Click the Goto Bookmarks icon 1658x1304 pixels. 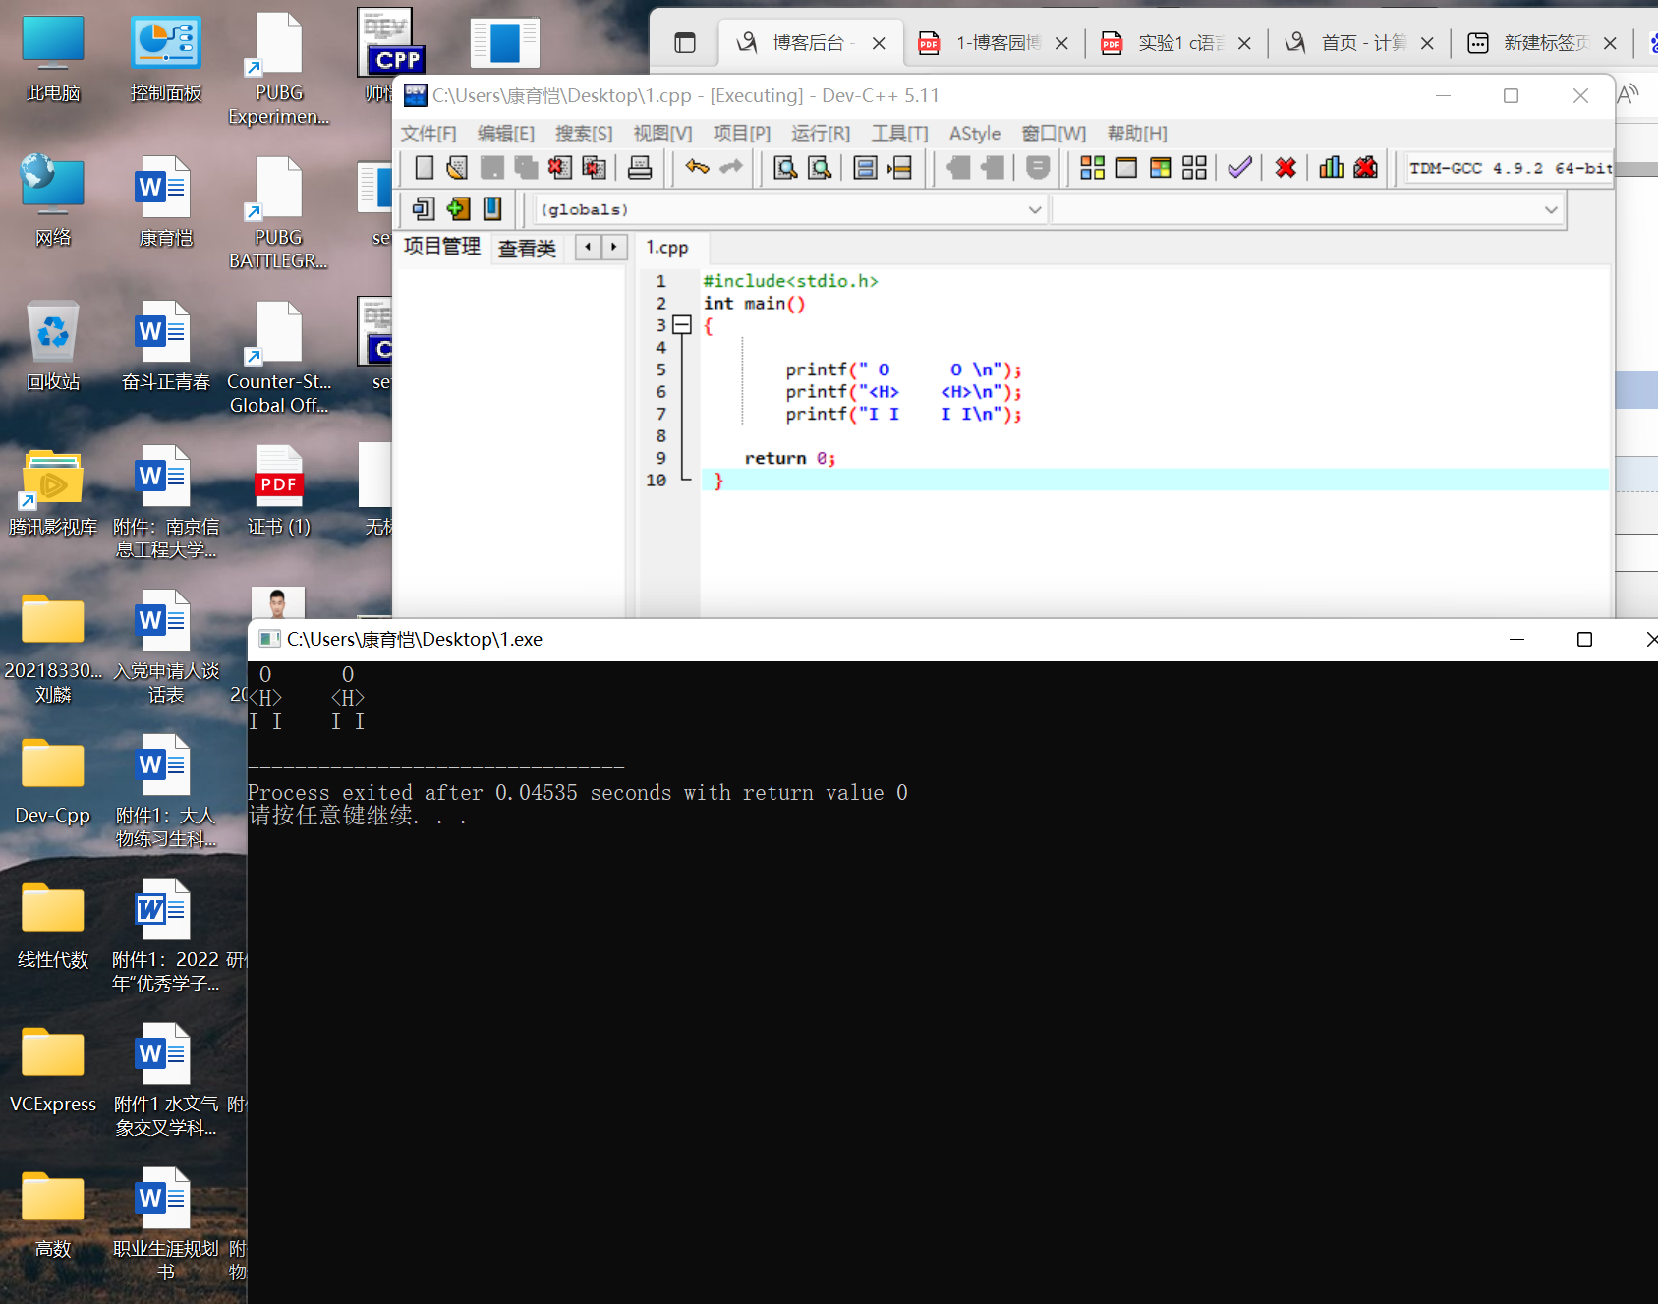click(492, 208)
